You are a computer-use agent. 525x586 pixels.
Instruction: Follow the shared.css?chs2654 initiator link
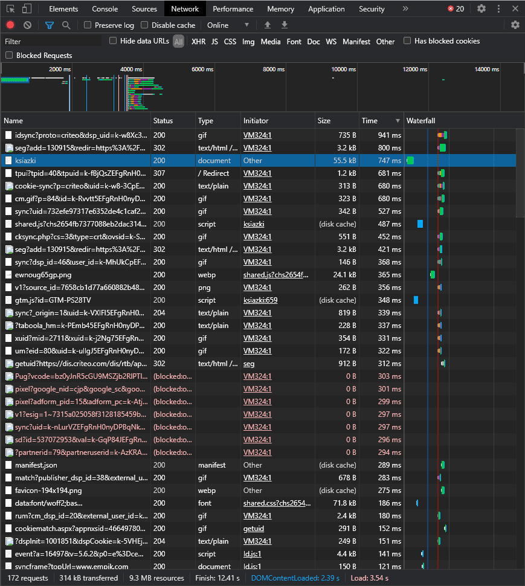[x=277, y=503]
